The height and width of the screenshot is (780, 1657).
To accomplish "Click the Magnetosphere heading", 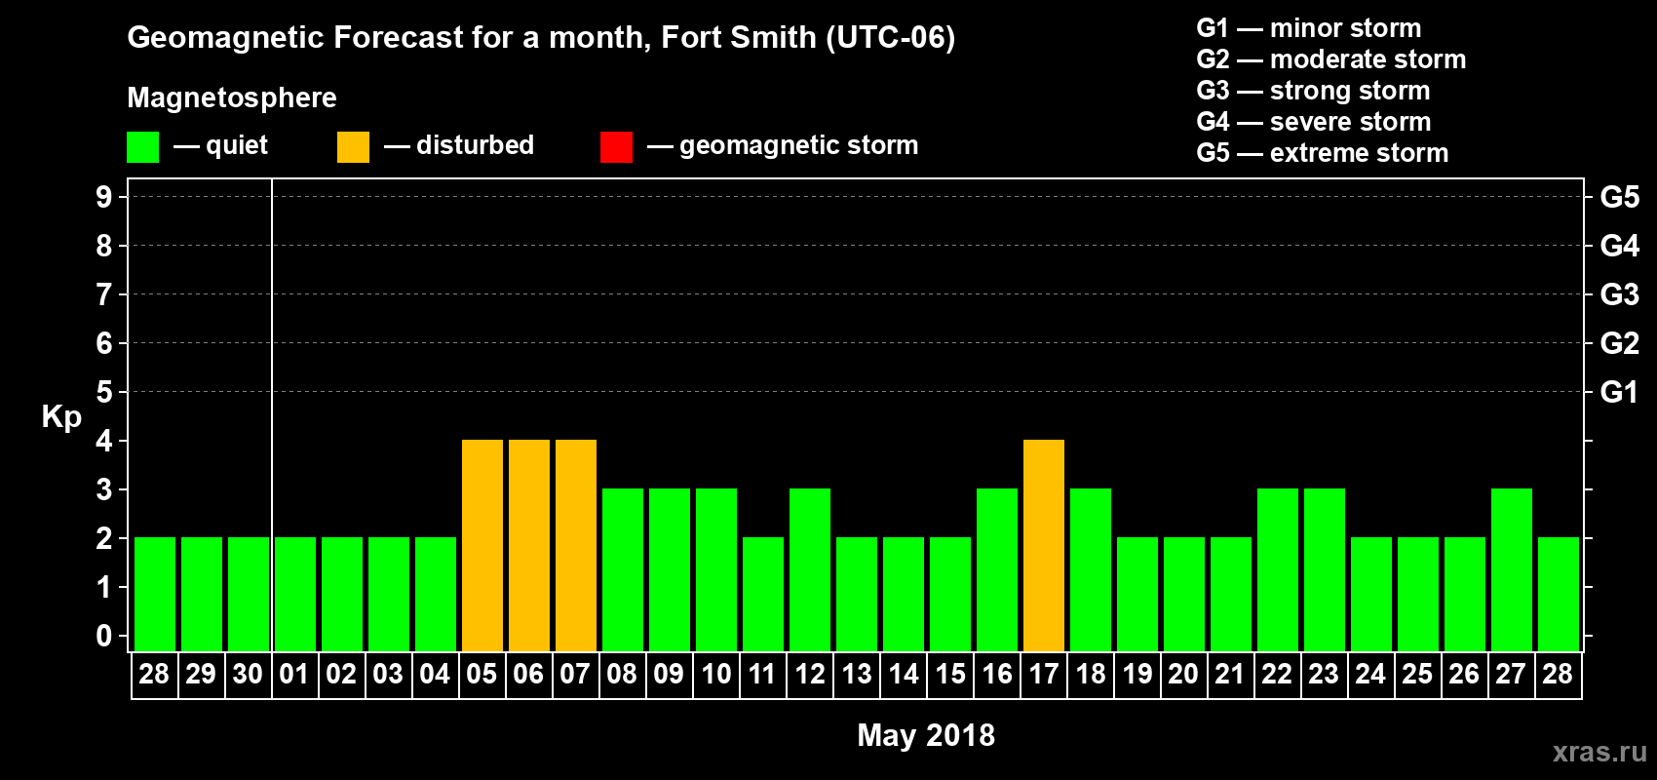I will (x=232, y=97).
